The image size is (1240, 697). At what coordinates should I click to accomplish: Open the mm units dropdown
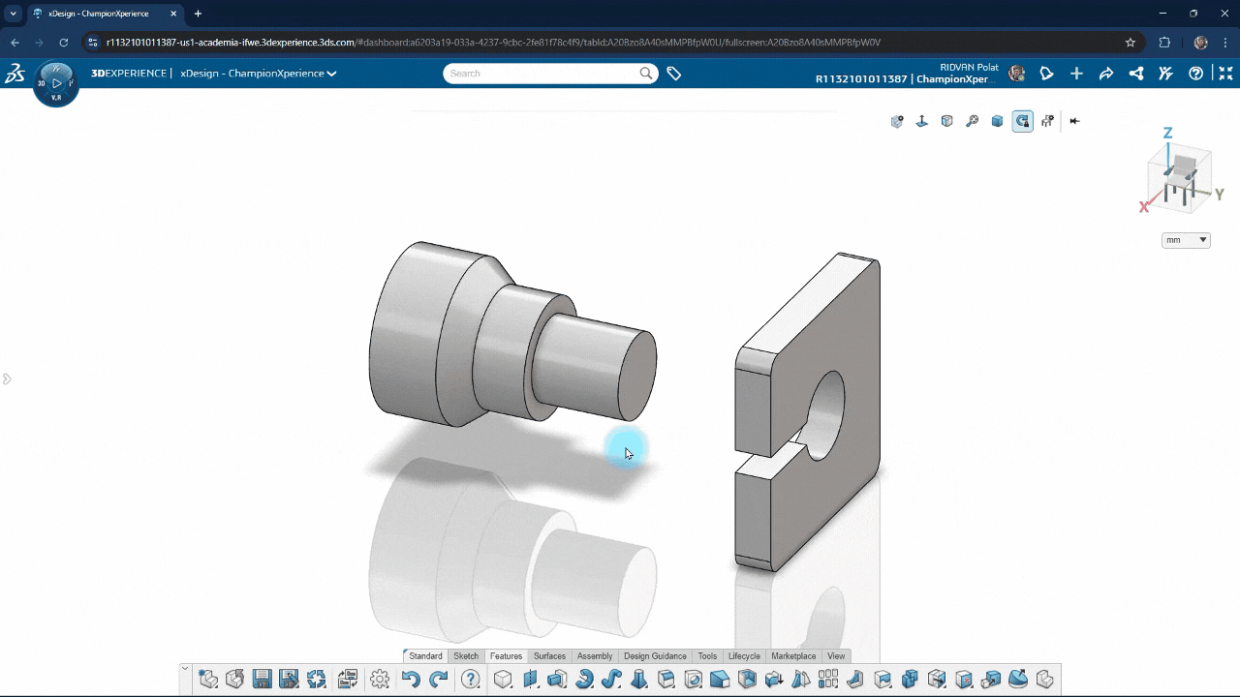tap(1185, 239)
